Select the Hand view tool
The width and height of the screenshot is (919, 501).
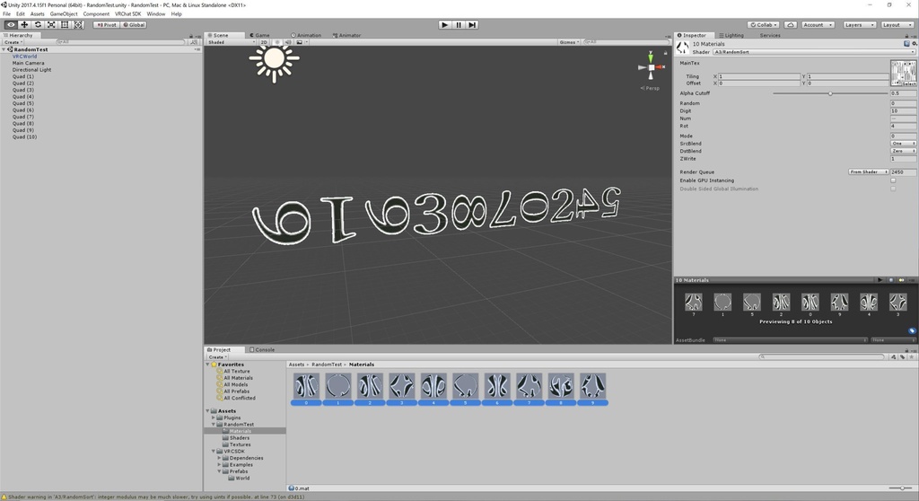11,24
